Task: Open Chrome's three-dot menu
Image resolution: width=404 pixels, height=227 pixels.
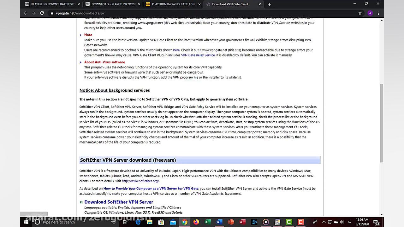Action: click(x=378, y=13)
